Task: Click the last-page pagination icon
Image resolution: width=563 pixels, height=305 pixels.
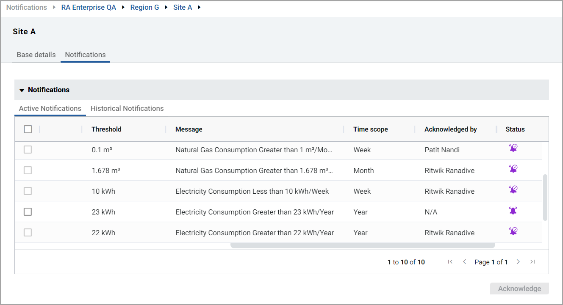Action: pyautogui.click(x=532, y=261)
